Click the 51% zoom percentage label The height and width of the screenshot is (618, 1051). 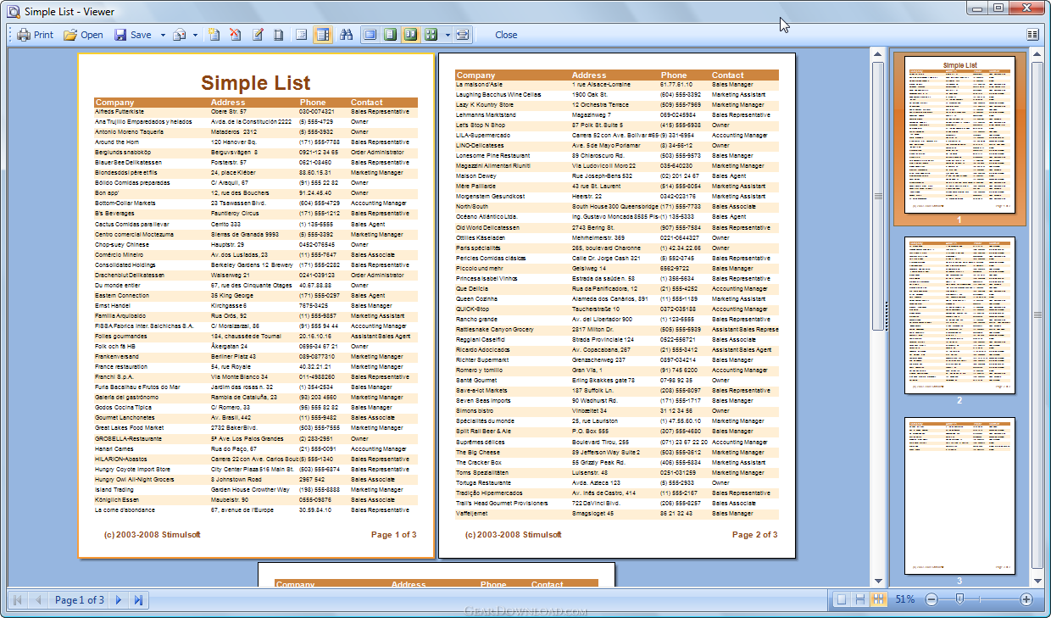click(904, 599)
